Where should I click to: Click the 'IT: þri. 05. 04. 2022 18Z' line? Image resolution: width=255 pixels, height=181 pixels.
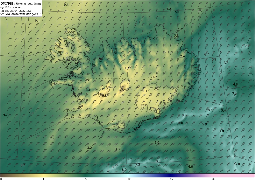16,11
